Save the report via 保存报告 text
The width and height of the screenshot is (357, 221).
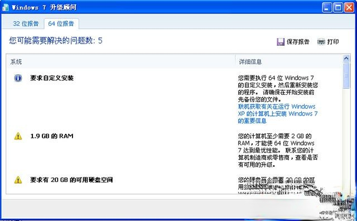298,42
